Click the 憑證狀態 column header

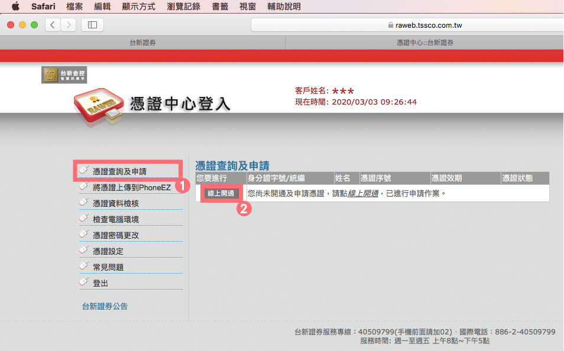coord(525,178)
